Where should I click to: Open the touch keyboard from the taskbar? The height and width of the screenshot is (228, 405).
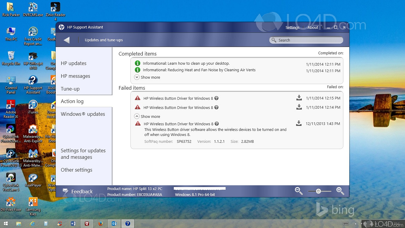click(346, 224)
